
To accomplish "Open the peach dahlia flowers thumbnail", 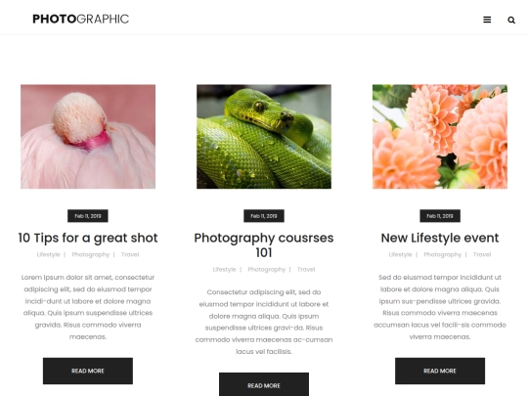I will pyautogui.click(x=440, y=136).
